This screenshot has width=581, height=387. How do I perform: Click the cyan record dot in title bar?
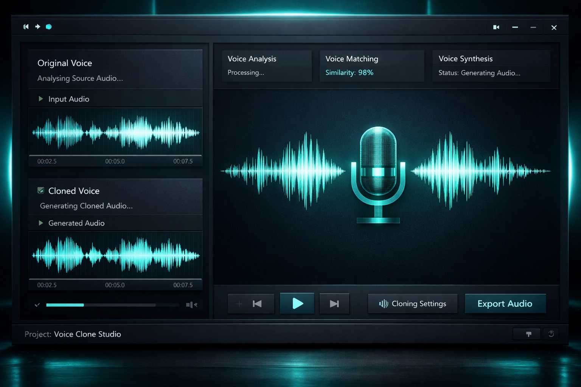coord(49,27)
